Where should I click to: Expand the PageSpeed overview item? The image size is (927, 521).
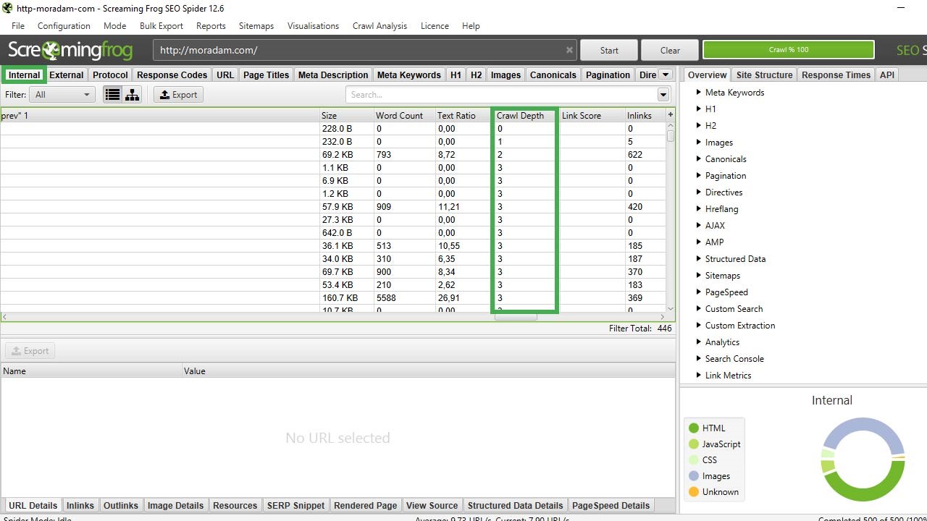[699, 292]
